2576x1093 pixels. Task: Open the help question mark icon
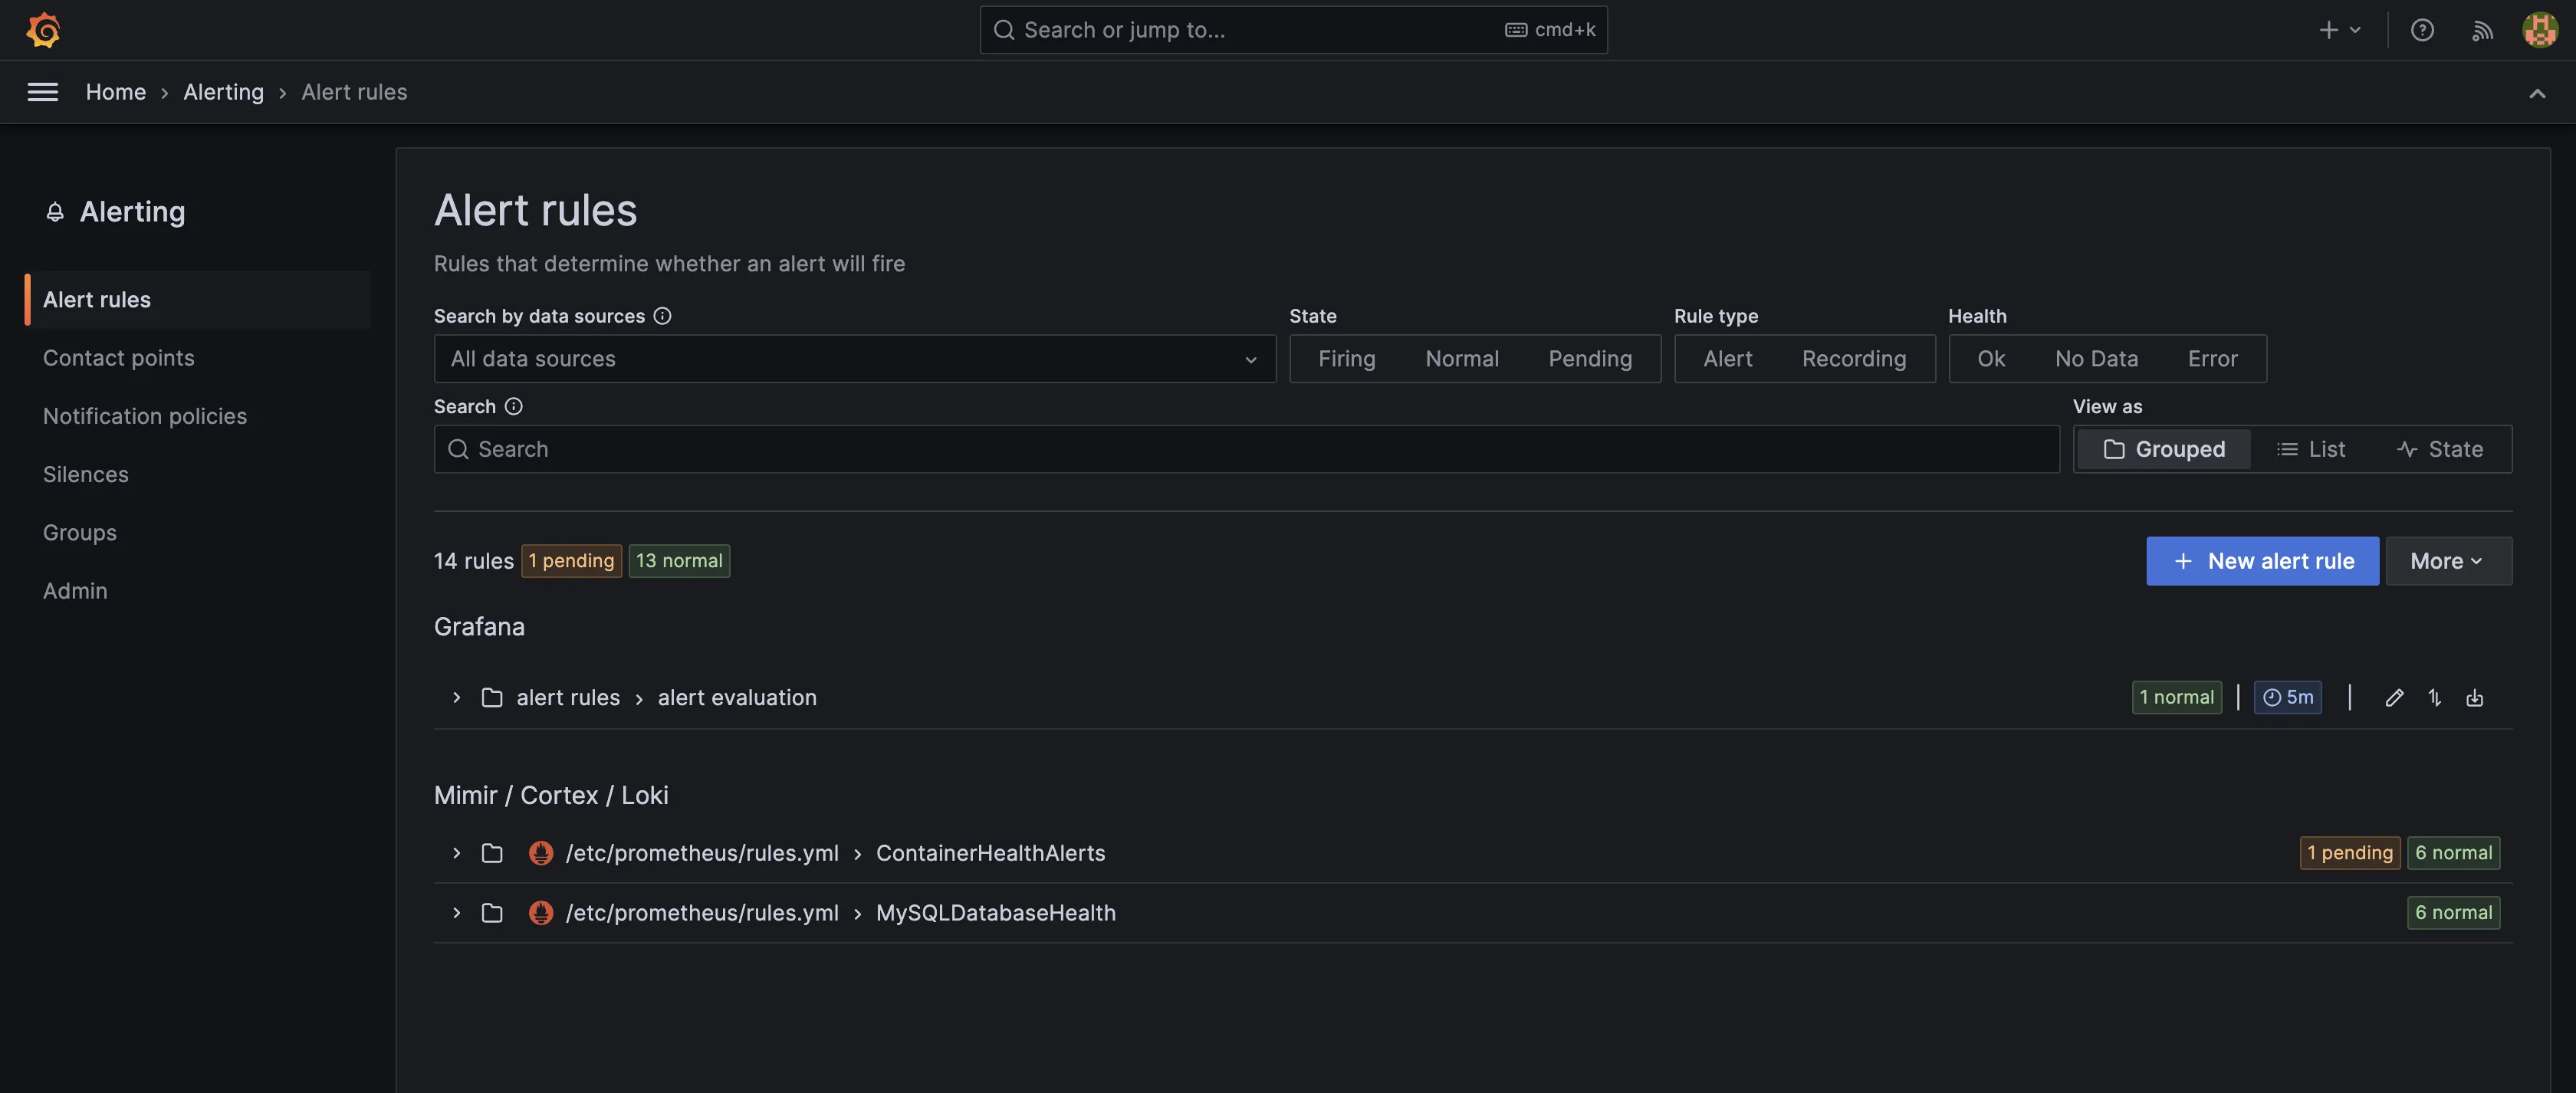2421,30
